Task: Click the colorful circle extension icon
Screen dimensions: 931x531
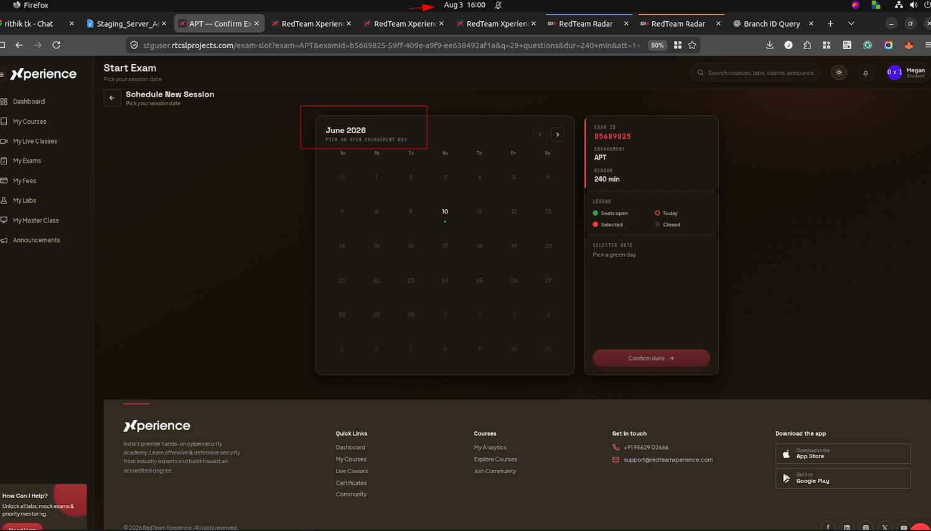Action: coord(889,45)
